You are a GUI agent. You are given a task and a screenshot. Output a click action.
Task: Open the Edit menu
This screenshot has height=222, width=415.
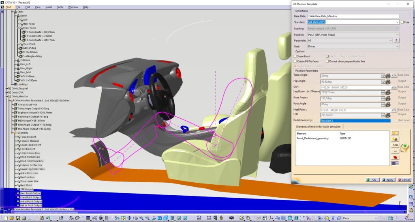coord(28,7)
